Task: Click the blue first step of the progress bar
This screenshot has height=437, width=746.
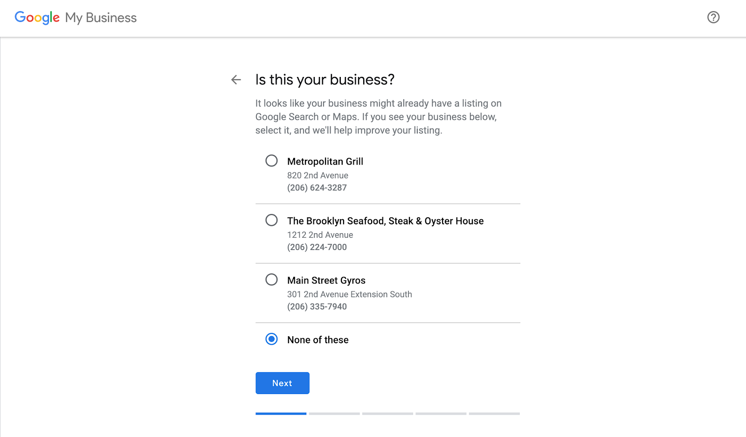Action: (x=281, y=414)
